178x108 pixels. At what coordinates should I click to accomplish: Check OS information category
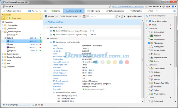coord(149,69)
